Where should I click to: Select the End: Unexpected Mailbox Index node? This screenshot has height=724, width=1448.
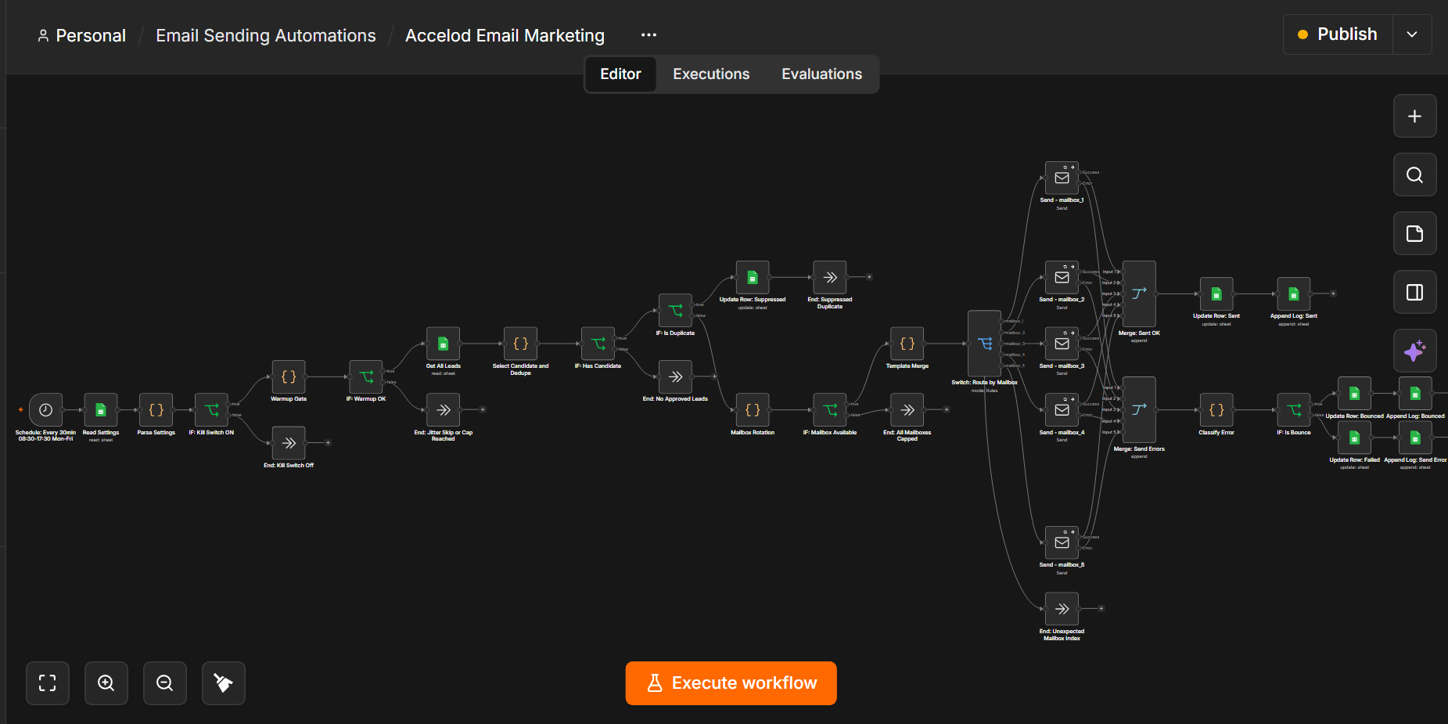point(1062,609)
